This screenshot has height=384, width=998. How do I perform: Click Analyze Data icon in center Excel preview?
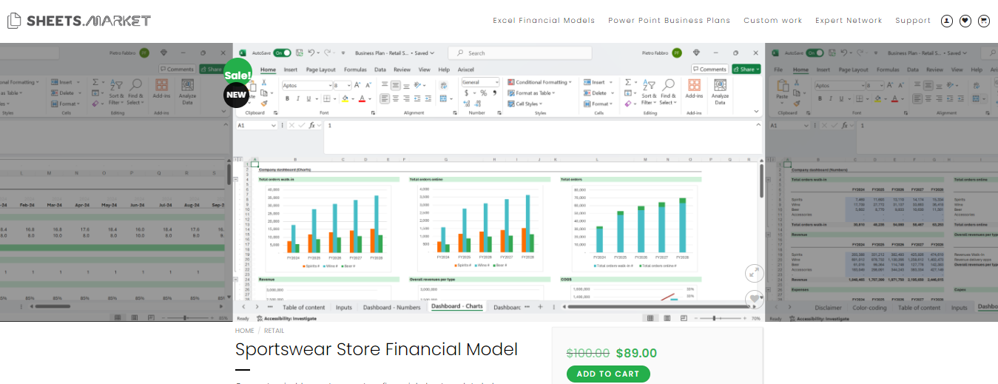click(x=720, y=92)
